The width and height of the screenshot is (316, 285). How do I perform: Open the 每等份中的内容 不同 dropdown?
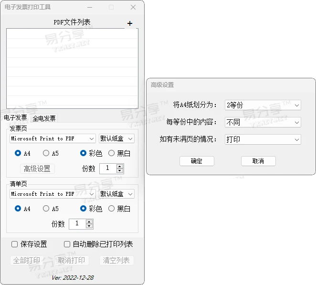click(x=263, y=122)
